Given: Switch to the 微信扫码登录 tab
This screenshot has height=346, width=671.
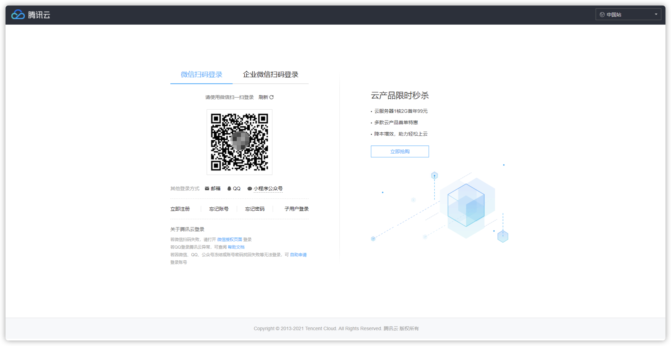Looking at the screenshot, I should pos(201,75).
